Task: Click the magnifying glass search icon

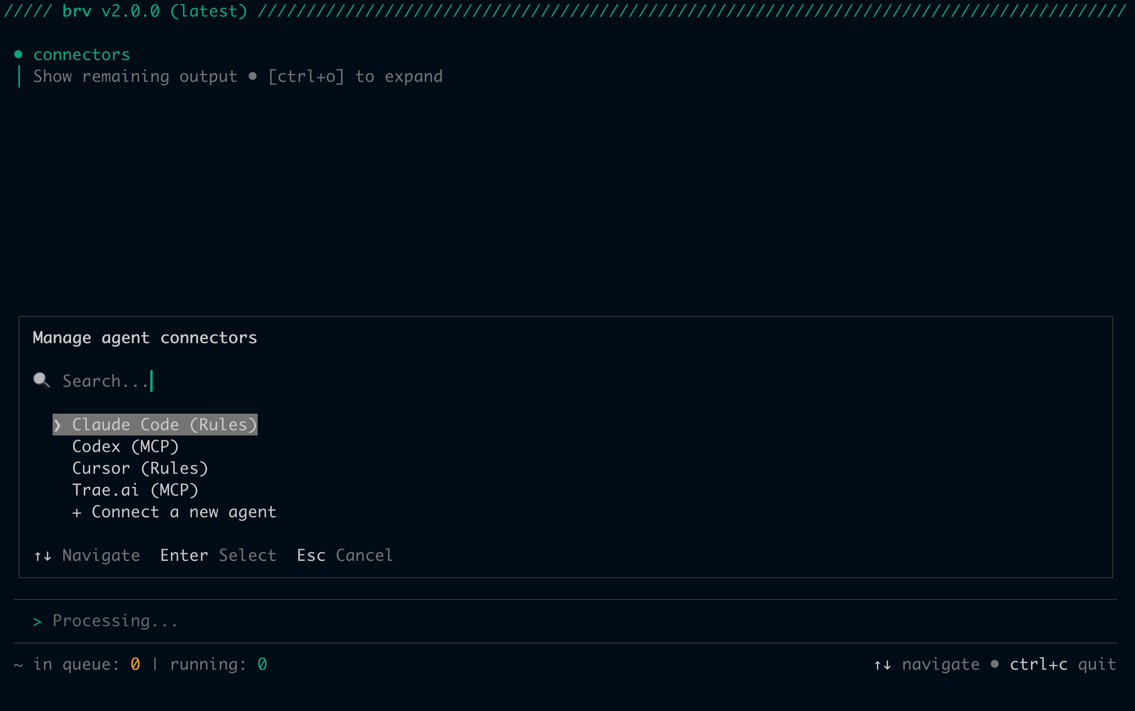Action: 41,380
